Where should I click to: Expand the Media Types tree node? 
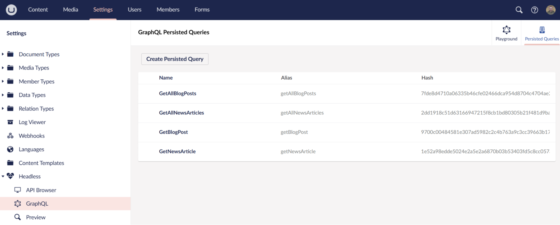3,68
